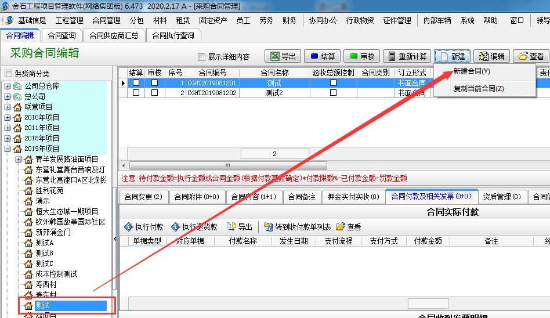550x318 pixels.
Task: Open the 编辑 edit toolbar button
Action: (x=491, y=56)
